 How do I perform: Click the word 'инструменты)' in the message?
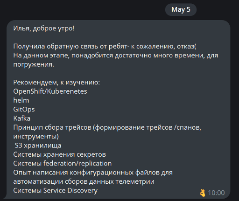[x=36, y=137]
